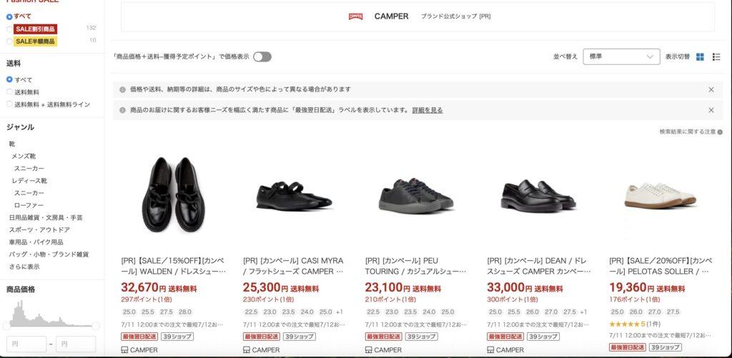732x358 pixels.
Task: Click the five-star rating on PELOTAS SOLLER
Action: pos(624,324)
